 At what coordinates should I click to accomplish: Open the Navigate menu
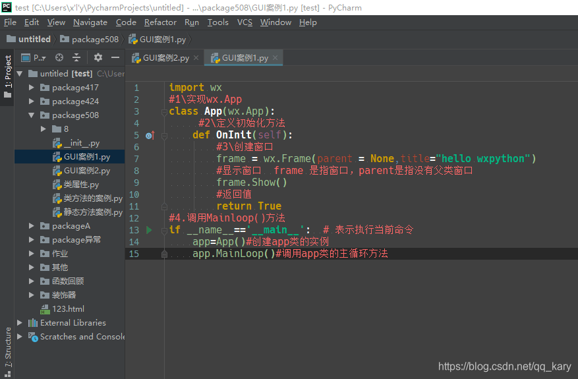90,22
